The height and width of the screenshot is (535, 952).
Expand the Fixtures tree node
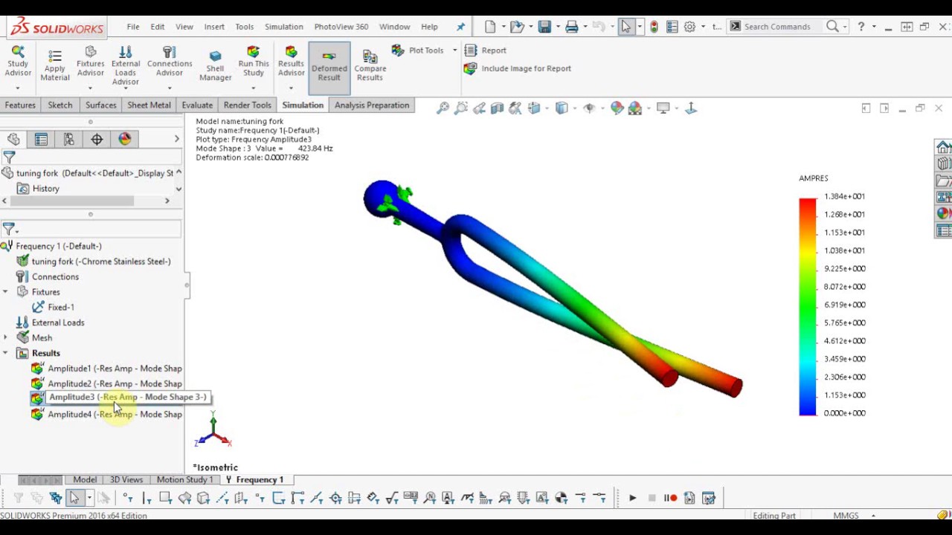(6, 292)
